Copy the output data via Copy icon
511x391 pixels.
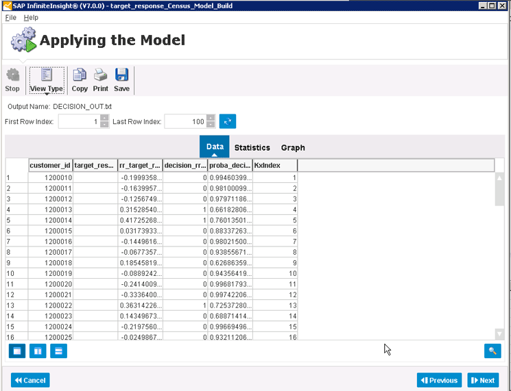[x=80, y=76]
